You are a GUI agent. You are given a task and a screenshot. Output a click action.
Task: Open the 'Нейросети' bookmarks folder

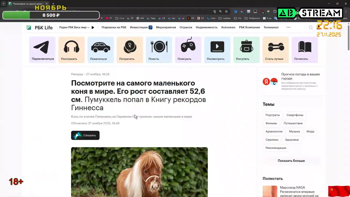(x=252, y=18)
